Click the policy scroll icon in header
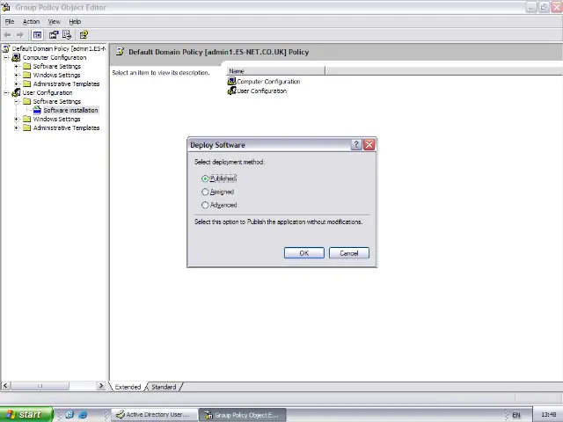The height and width of the screenshot is (422, 563). click(x=120, y=52)
